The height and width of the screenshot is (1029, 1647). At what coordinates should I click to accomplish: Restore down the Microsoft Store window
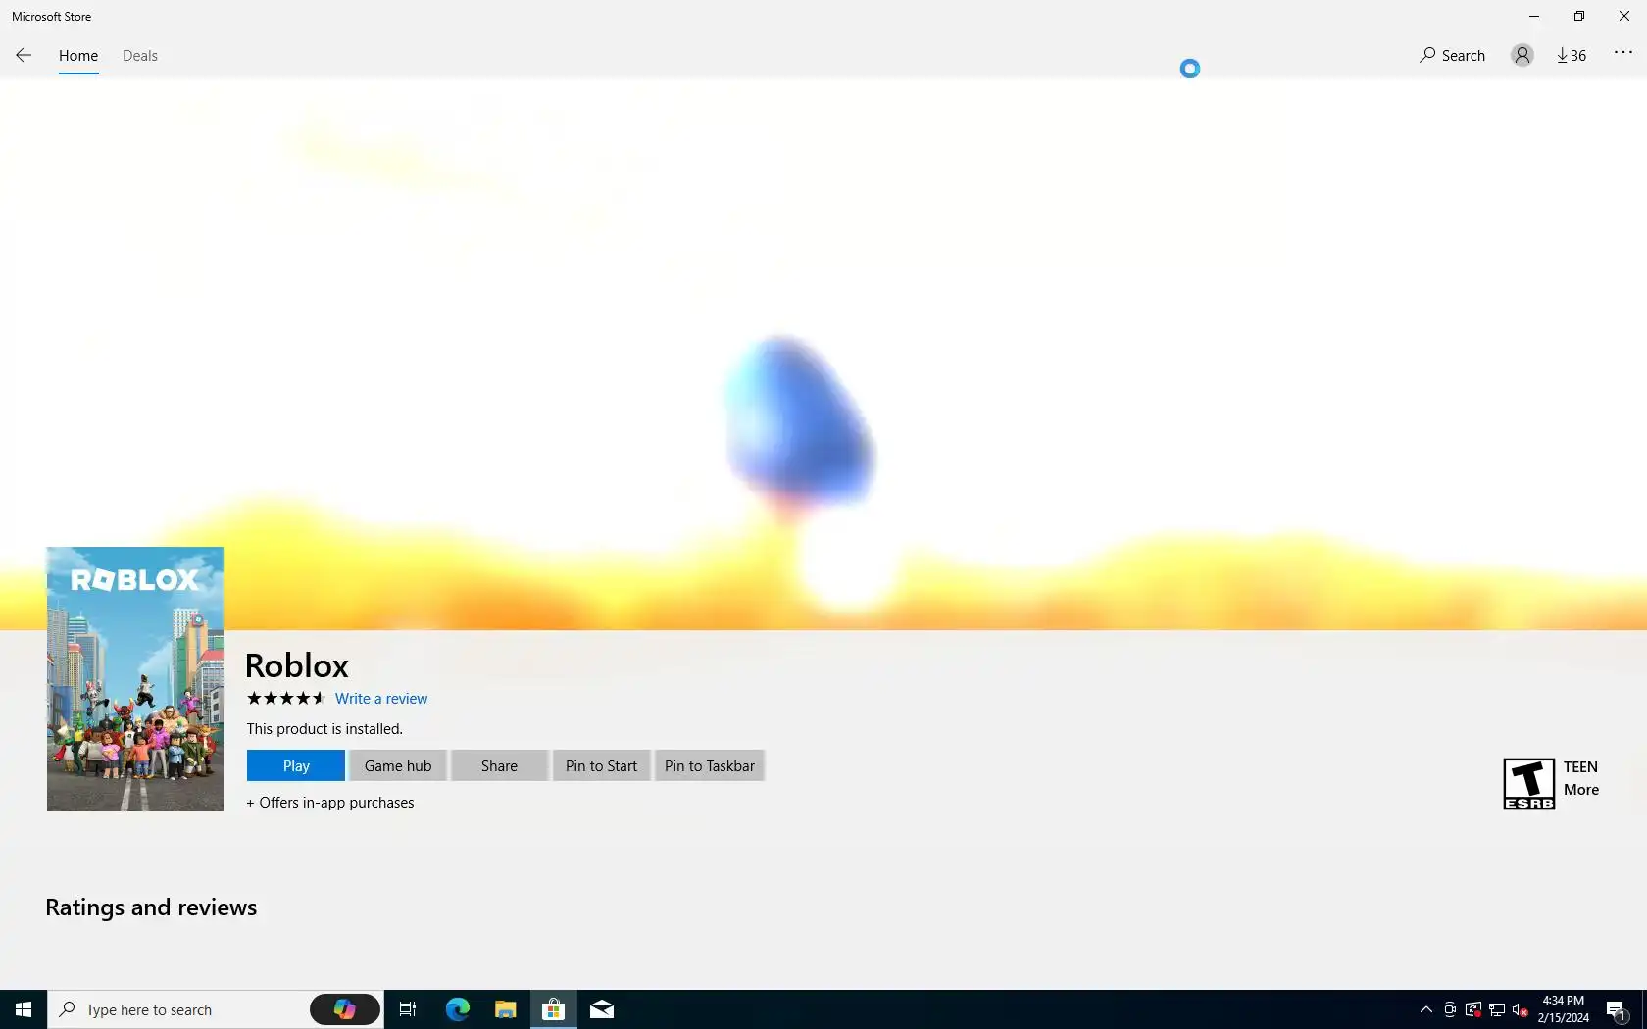point(1579,16)
